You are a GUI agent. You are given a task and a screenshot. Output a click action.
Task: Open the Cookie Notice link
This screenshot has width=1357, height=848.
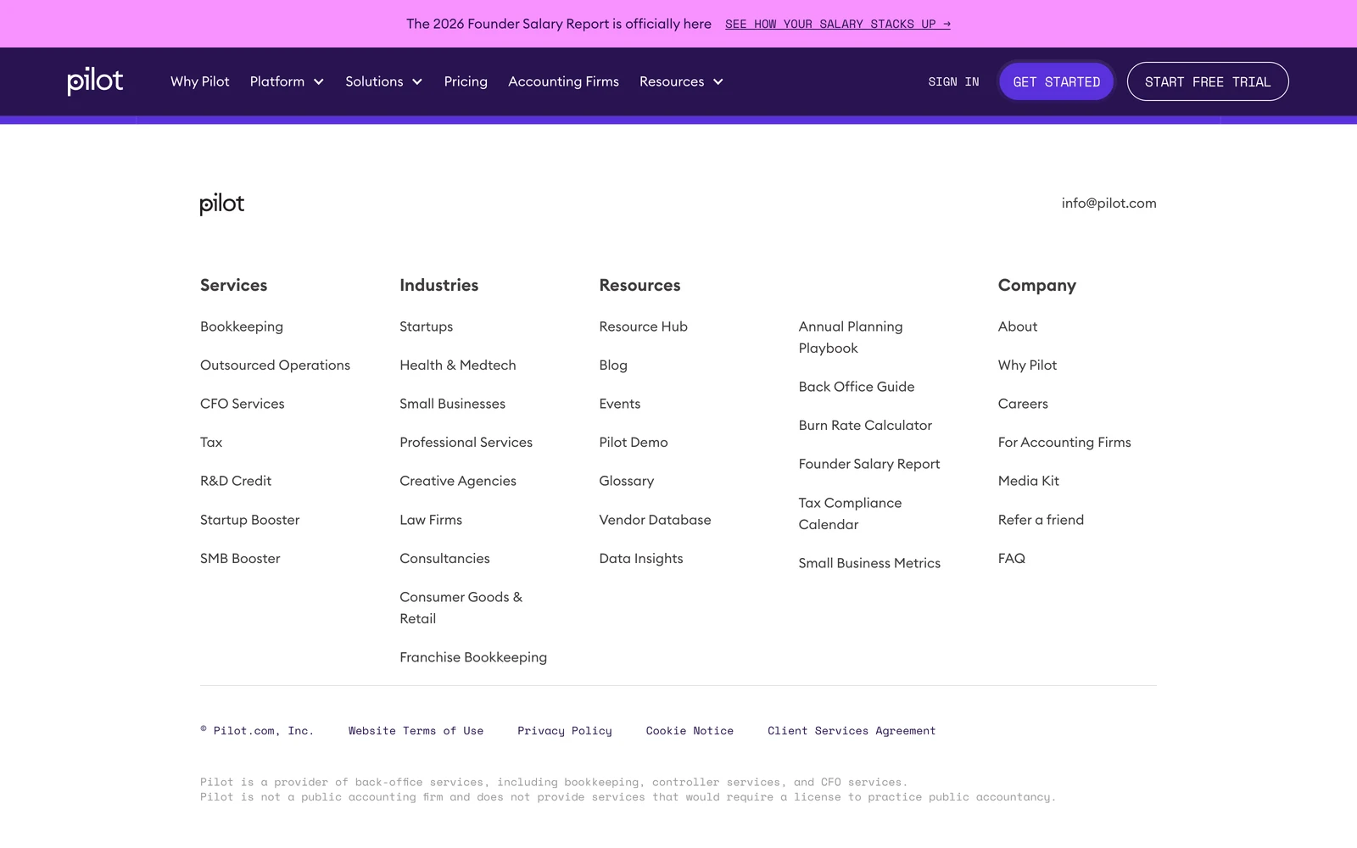click(x=690, y=731)
